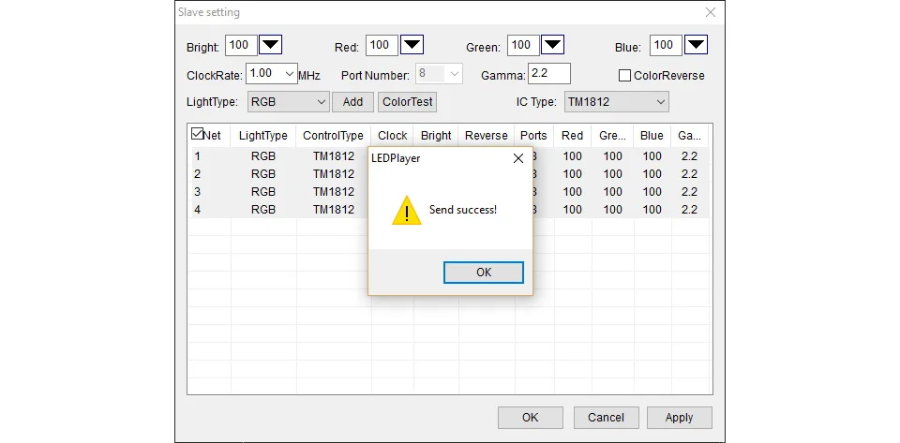Click the Reverse column header
This screenshot has width=900, height=443.
487,136
